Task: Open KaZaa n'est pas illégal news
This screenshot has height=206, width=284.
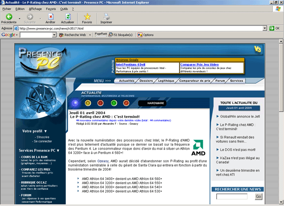Action: (x=238, y=160)
